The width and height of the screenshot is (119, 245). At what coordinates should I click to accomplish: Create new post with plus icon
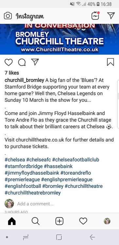coord(59,221)
